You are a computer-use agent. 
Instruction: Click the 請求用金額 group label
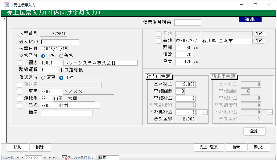[224, 76]
